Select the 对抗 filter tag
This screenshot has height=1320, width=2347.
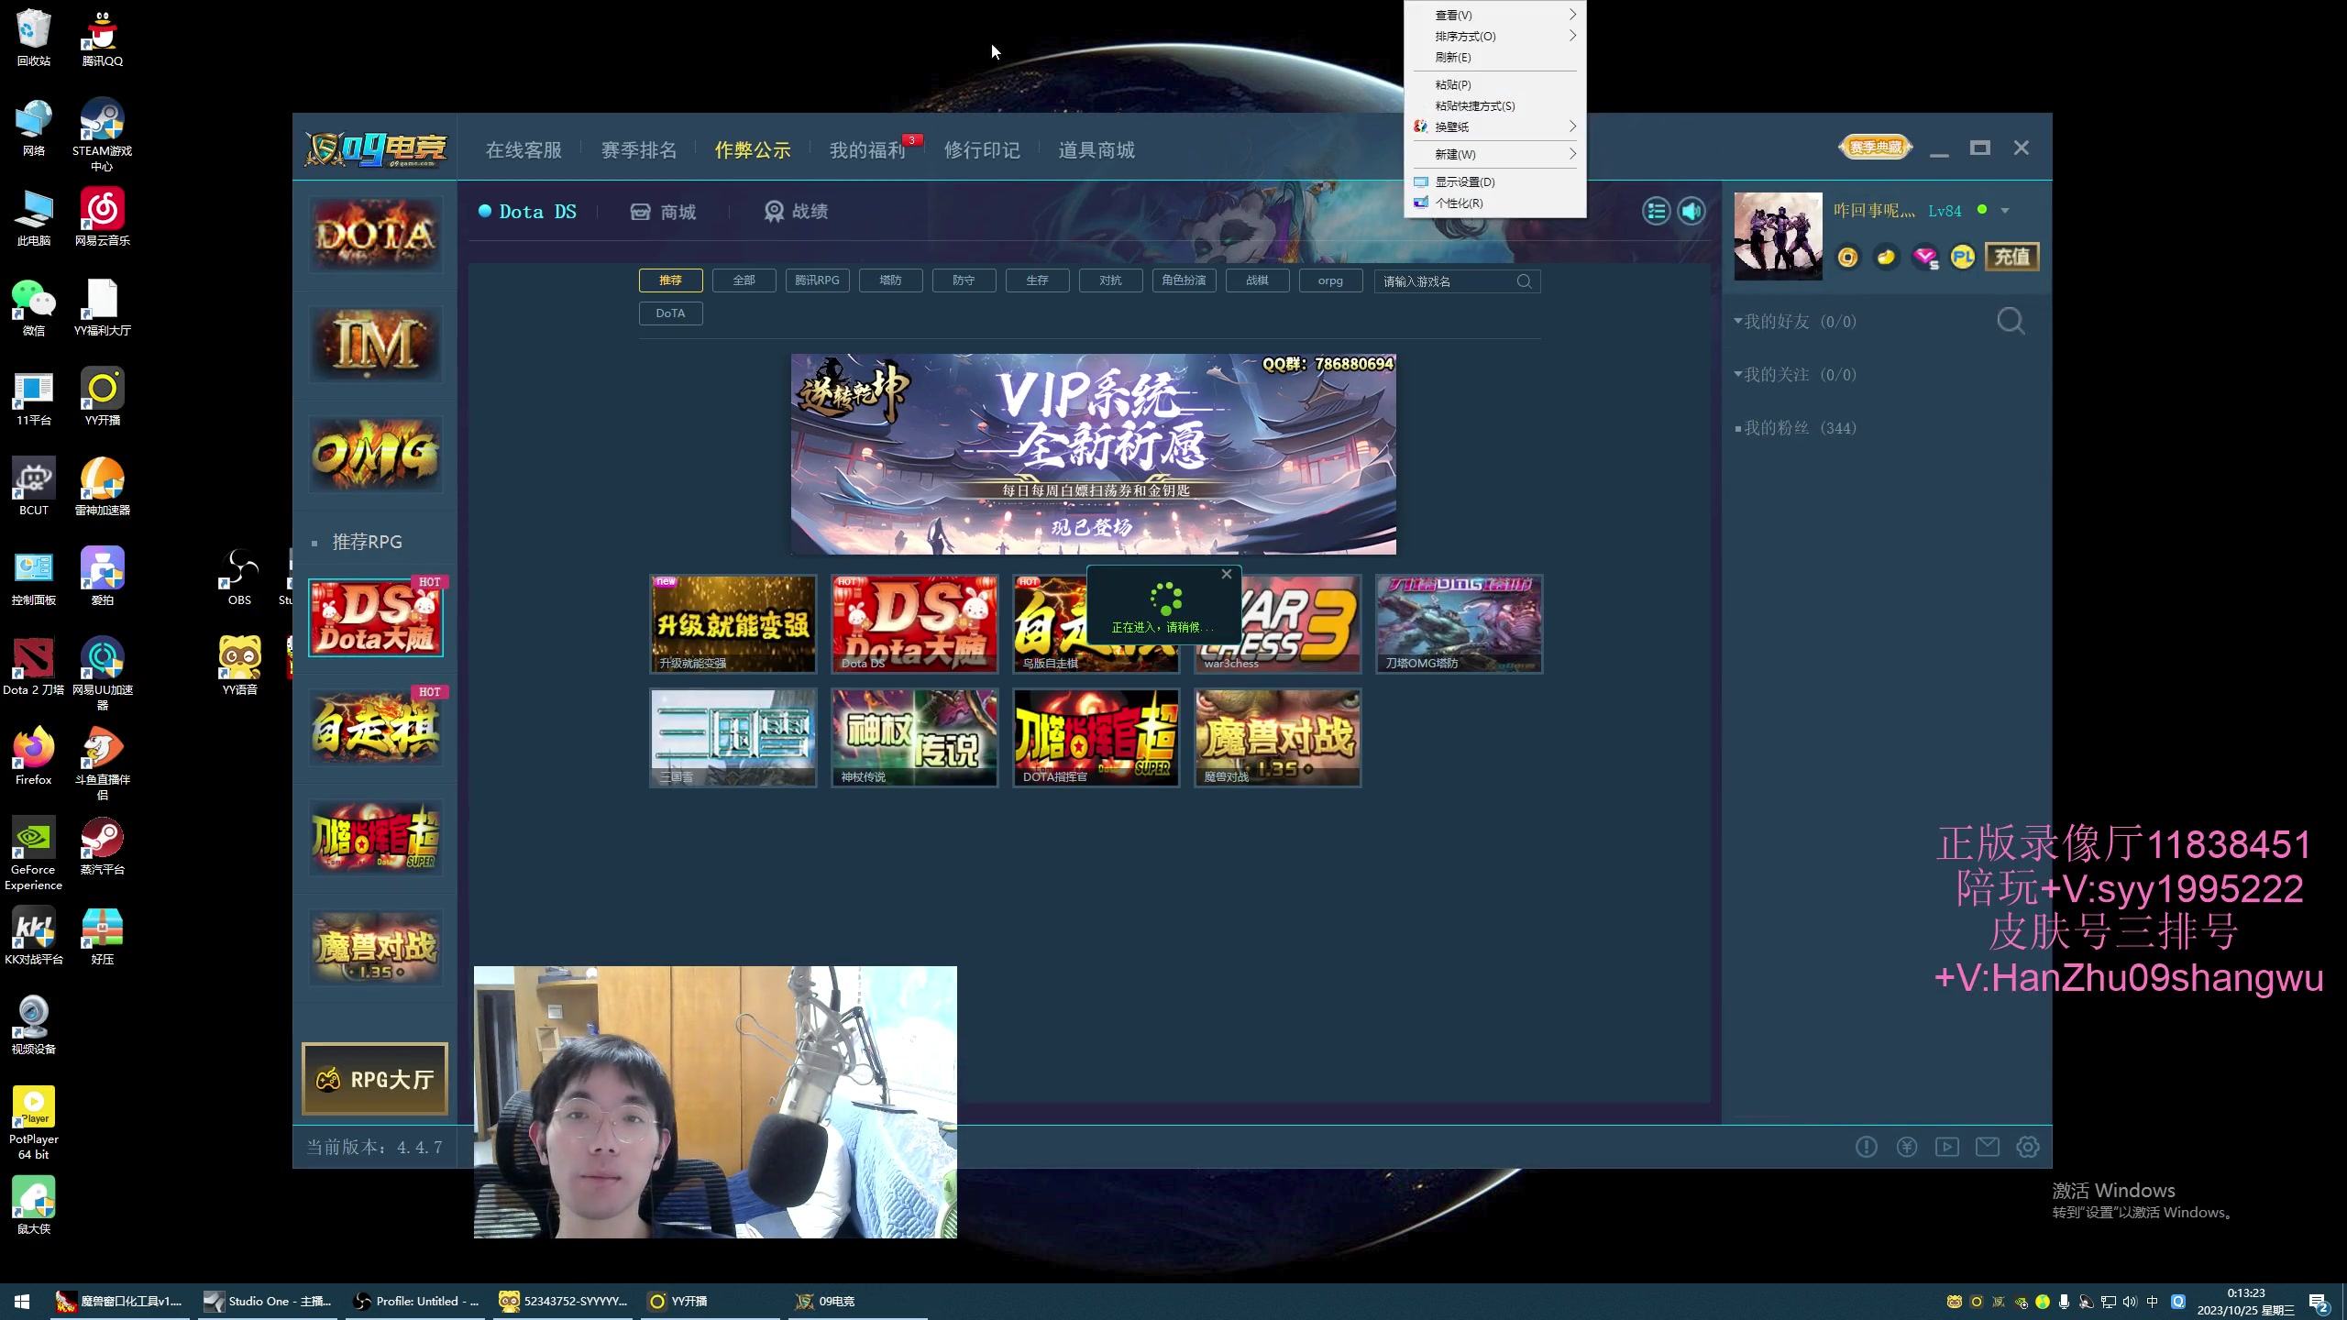point(1110,280)
